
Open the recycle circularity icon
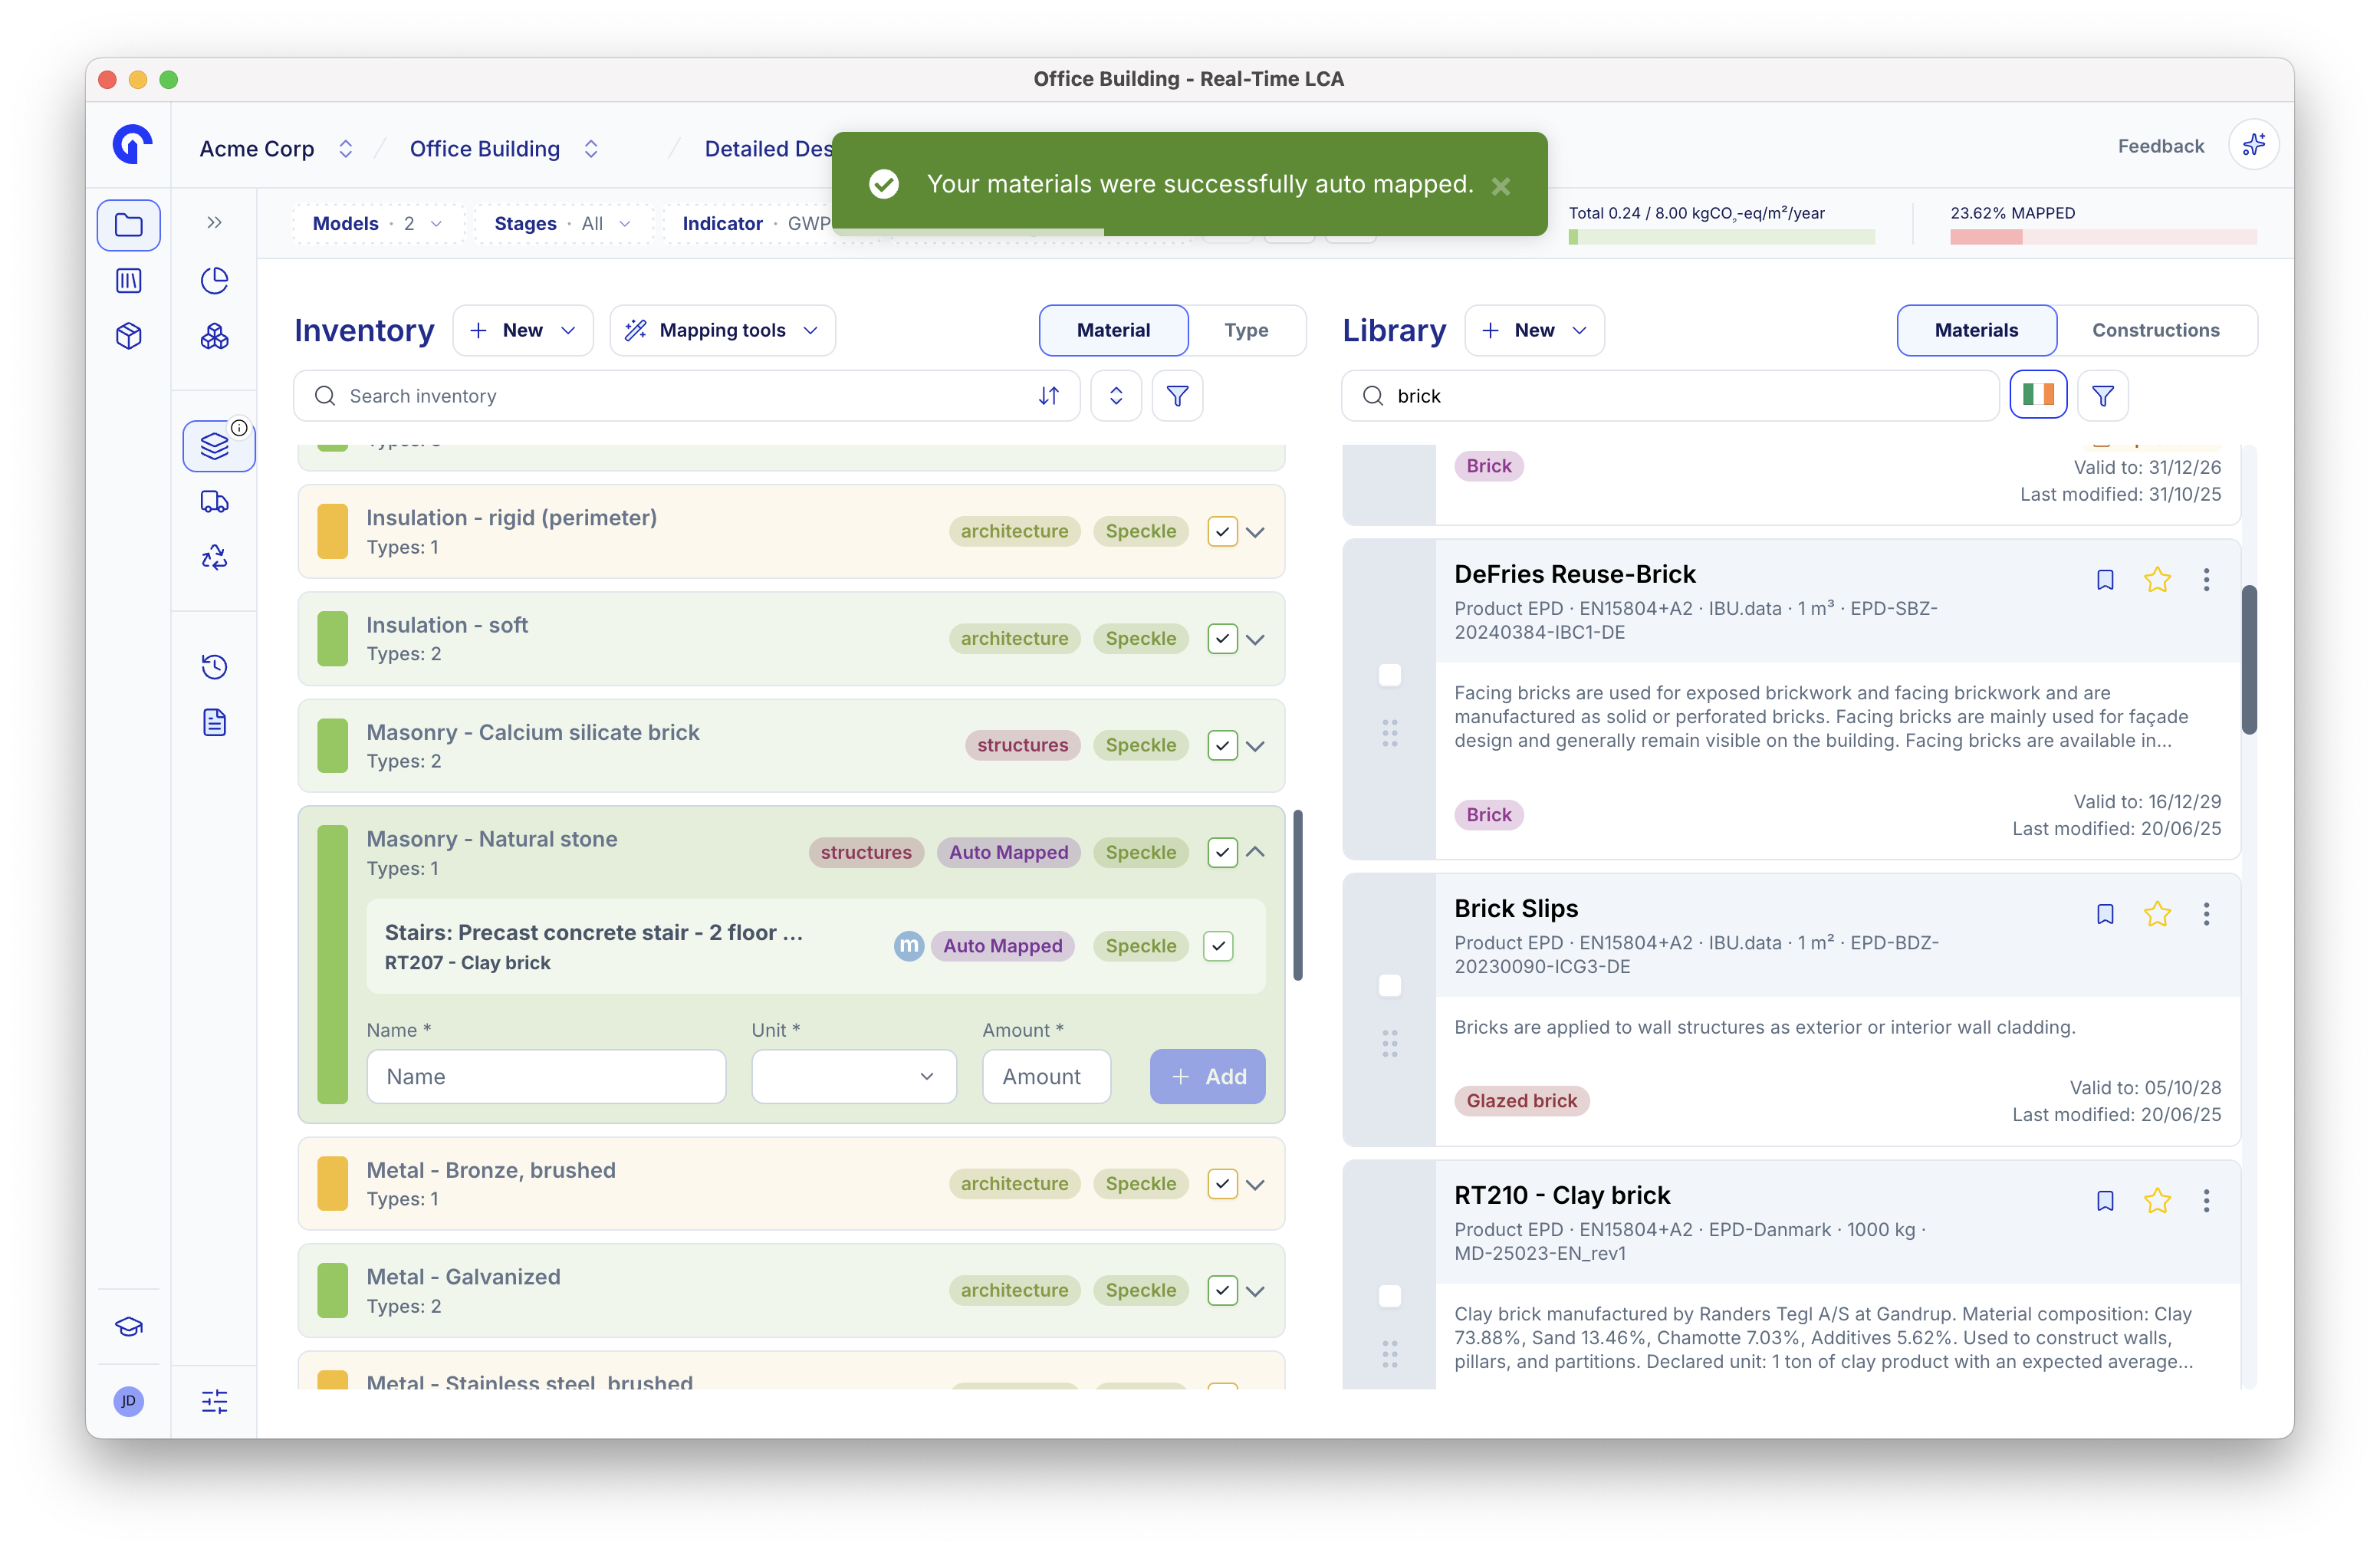pyautogui.click(x=214, y=557)
